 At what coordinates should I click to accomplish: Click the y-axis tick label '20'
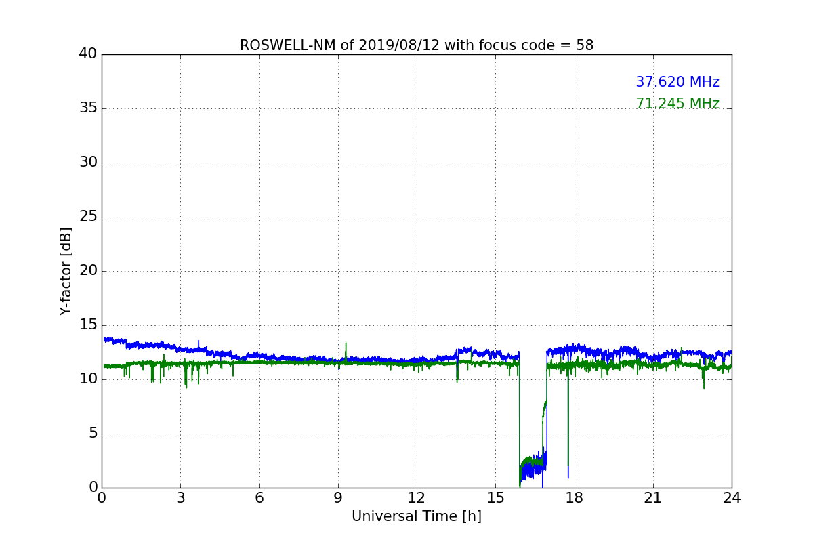coord(88,271)
